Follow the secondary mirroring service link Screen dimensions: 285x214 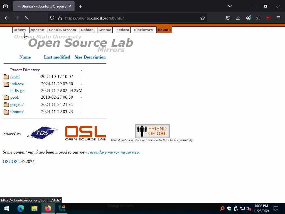(114, 152)
